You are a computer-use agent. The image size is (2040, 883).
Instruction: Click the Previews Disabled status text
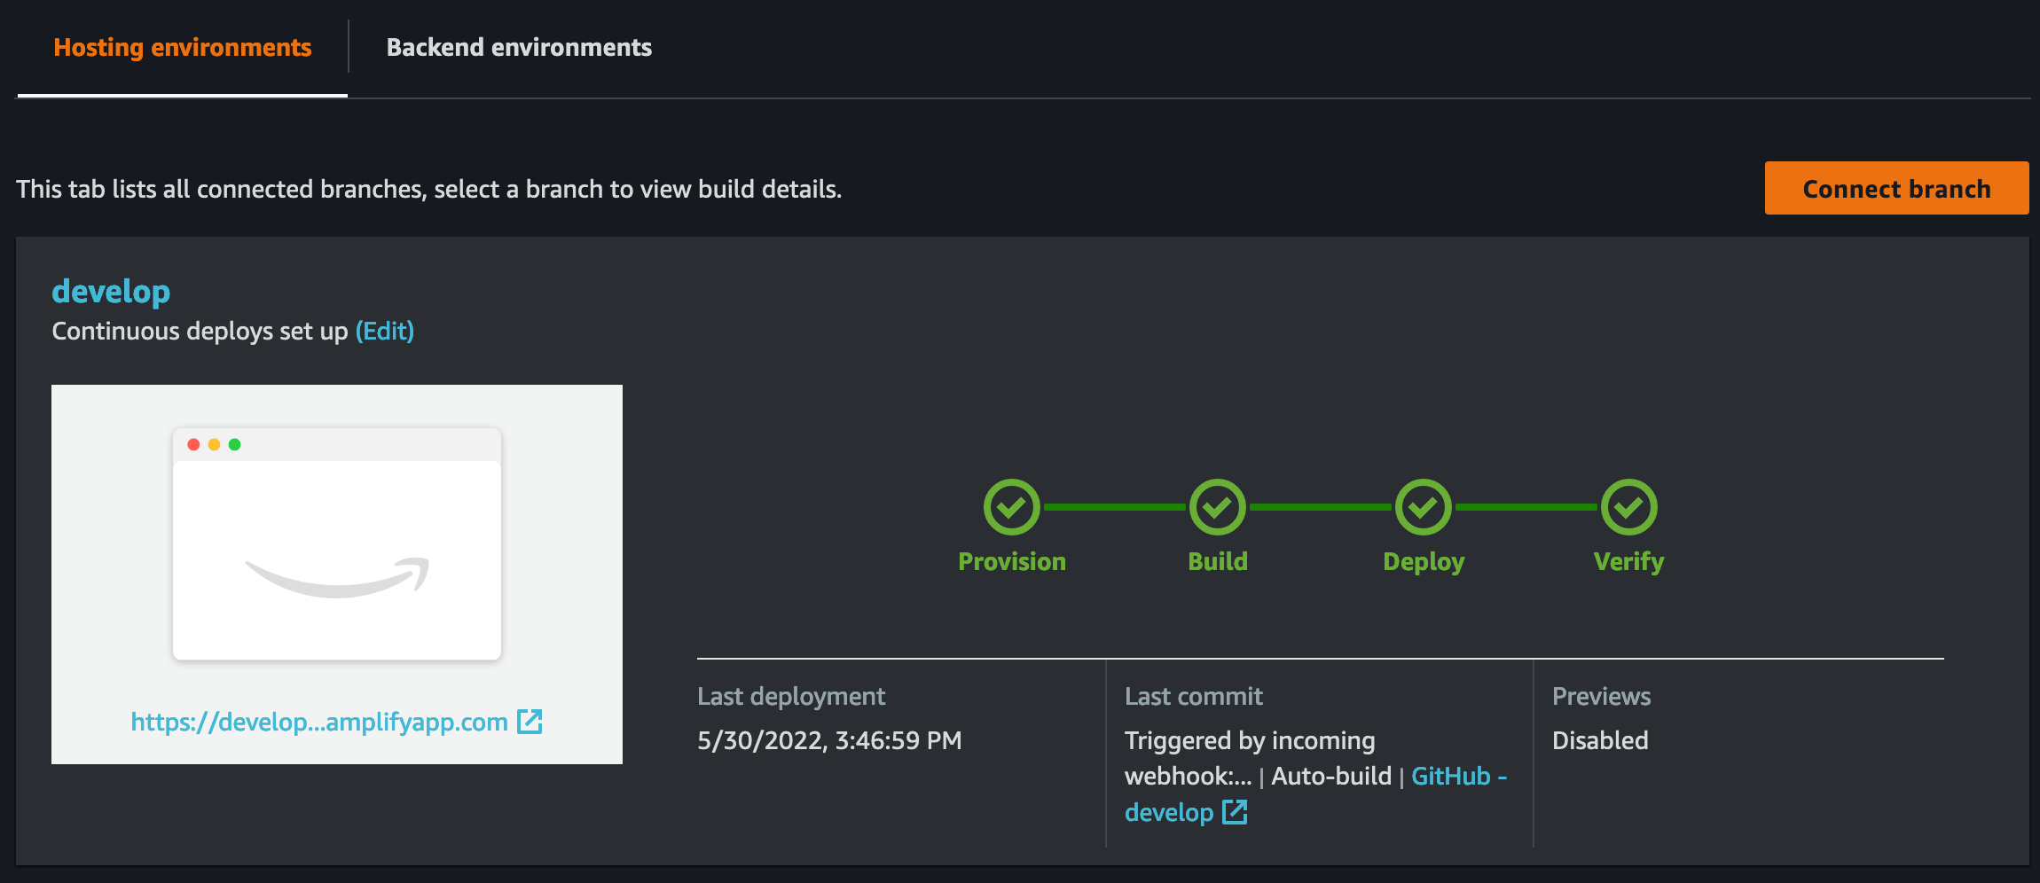coord(1600,741)
